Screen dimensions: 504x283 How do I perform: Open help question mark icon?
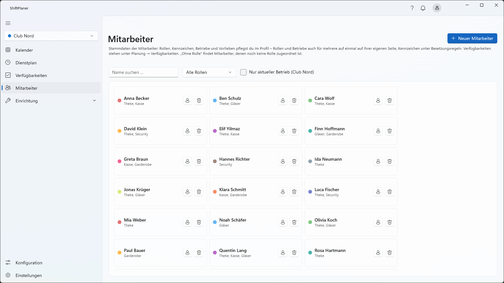coord(412,8)
